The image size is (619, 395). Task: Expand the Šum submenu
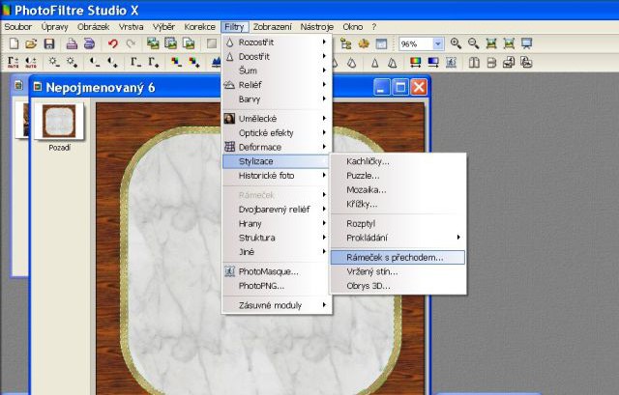(278, 71)
